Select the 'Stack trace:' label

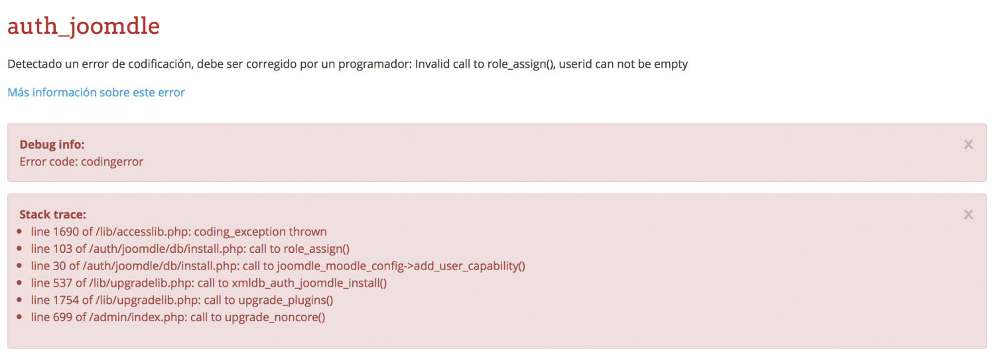pos(52,214)
